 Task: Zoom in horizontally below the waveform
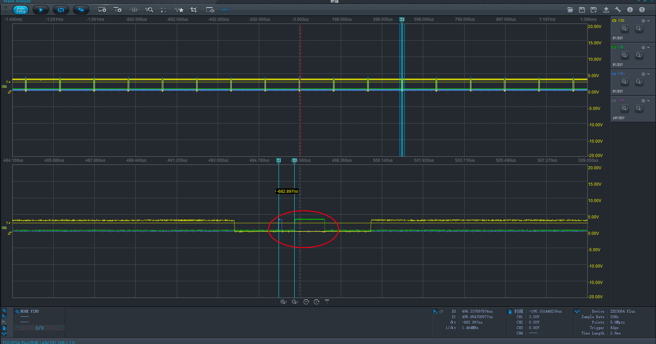pos(284,302)
